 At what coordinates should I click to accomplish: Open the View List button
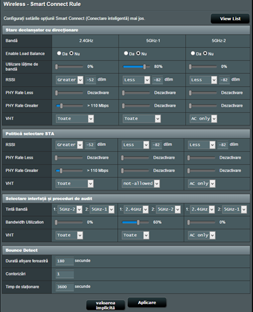(x=230, y=19)
